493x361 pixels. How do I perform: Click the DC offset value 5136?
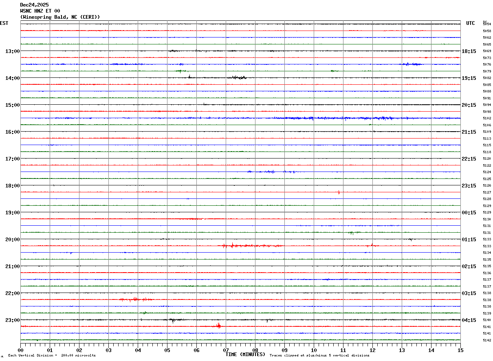pos(487,273)
